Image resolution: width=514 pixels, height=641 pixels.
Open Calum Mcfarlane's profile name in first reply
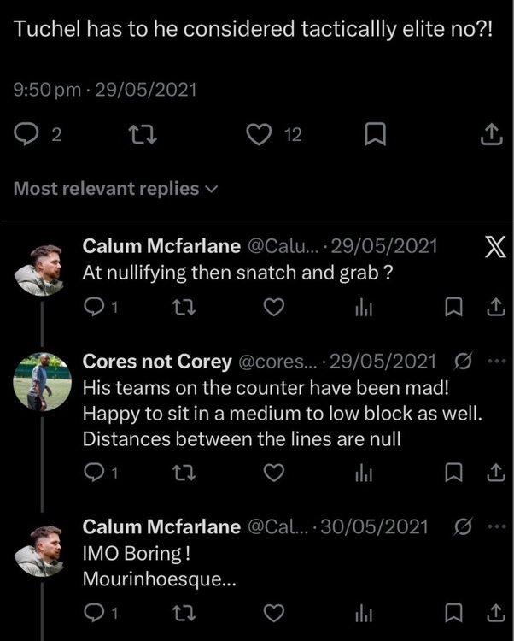[161, 246]
